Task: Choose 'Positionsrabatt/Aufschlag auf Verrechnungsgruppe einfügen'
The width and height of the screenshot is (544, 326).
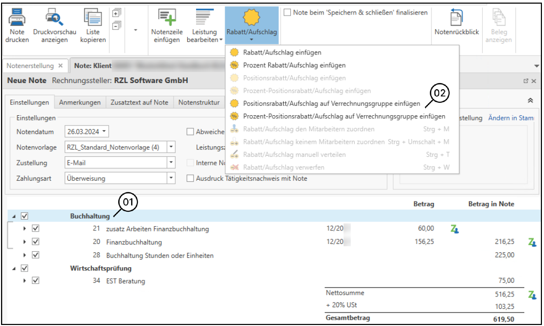Action: click(x=331, y=103)
